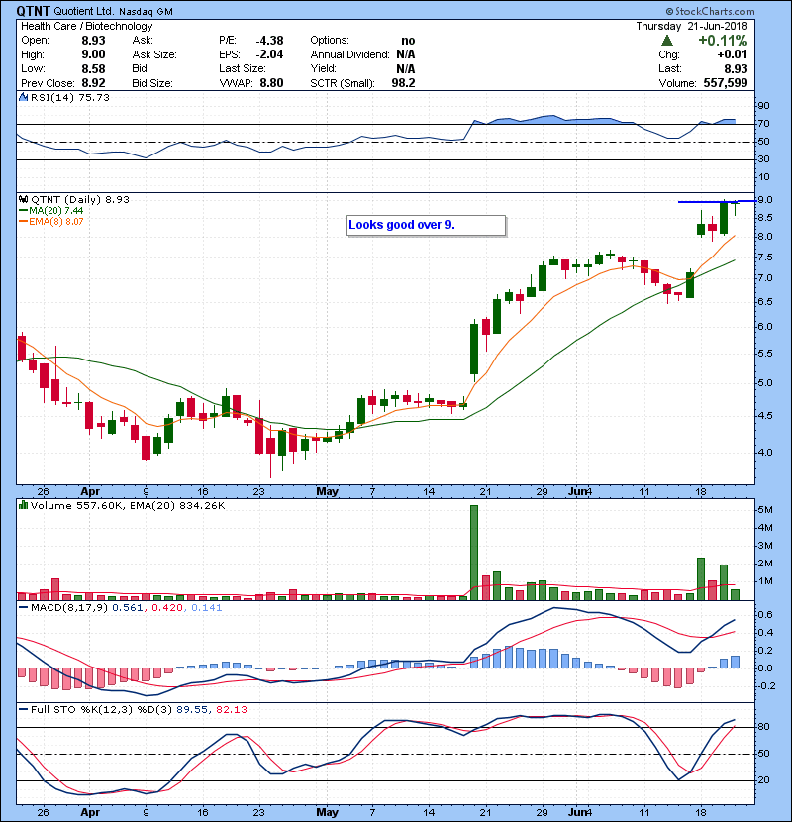Click the green up-triangle change indicator

(666, 41)
